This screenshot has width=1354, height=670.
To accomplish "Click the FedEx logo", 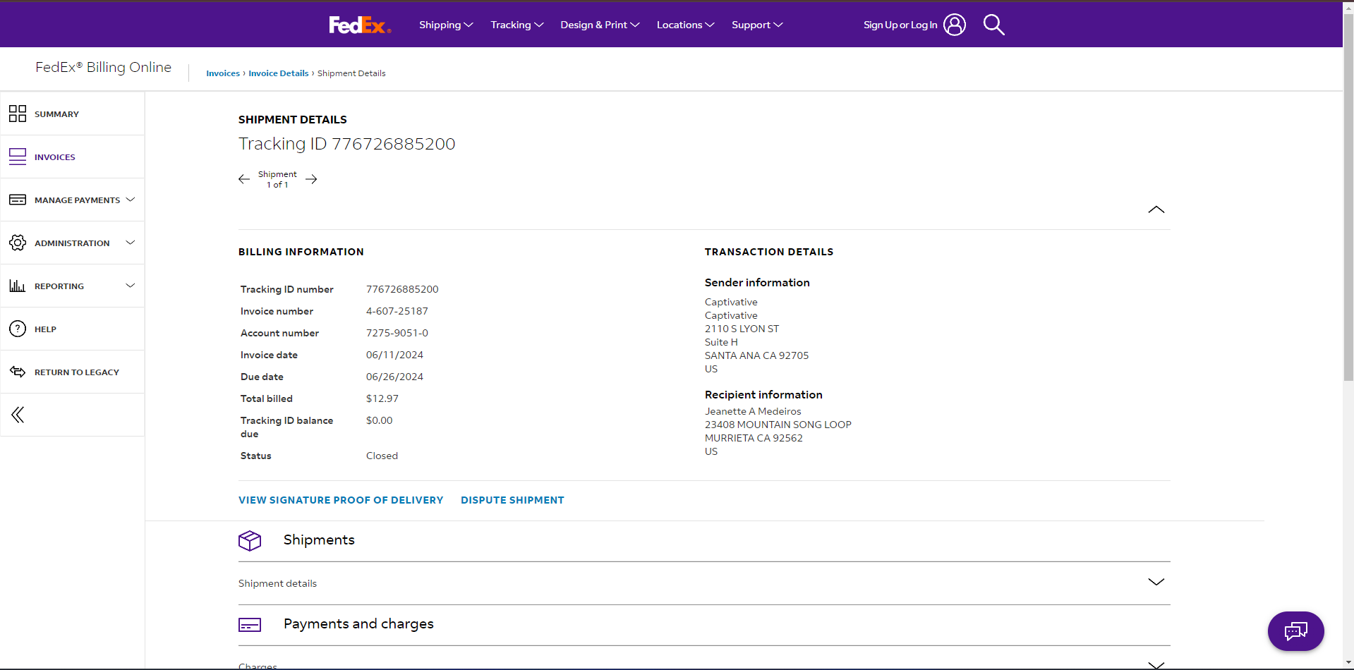I will pyautogui.click(x=360, y=25).
